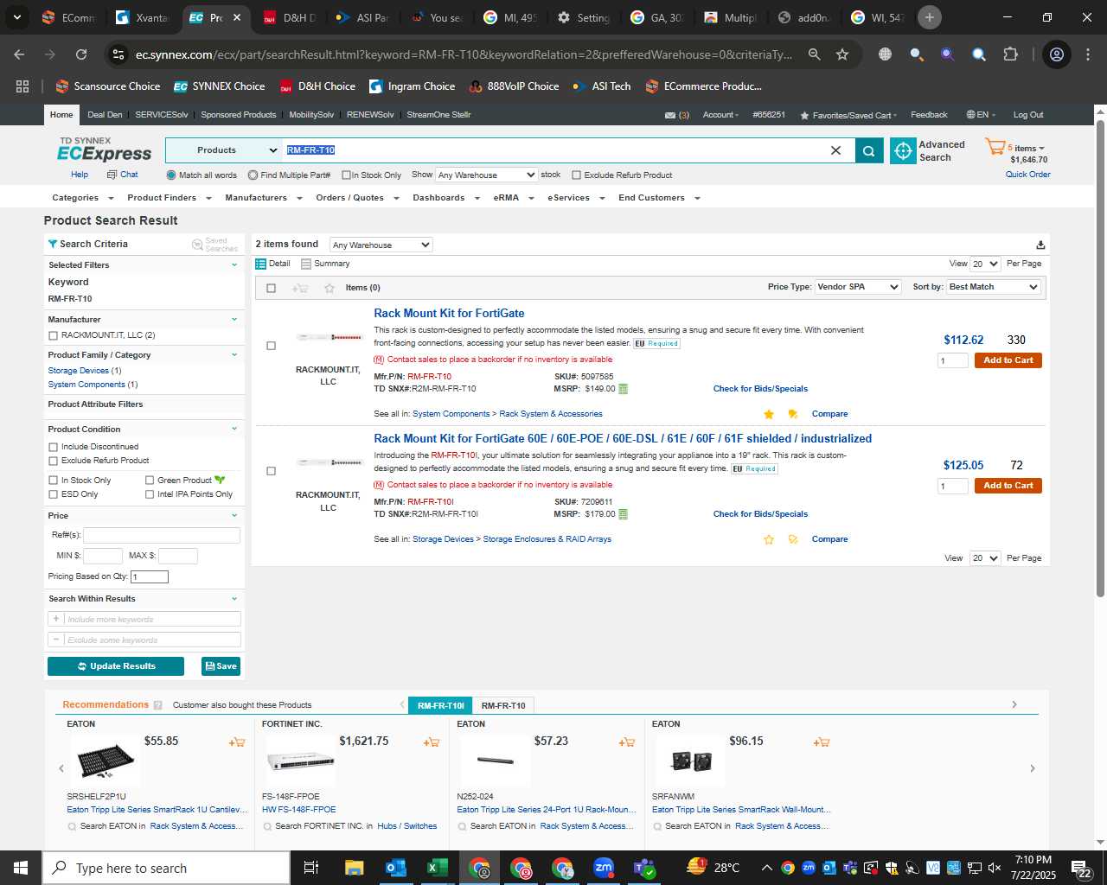Viewport: 1107px width, 885px height.
Task: Click Quick Order link
Action: [1027, 175]
